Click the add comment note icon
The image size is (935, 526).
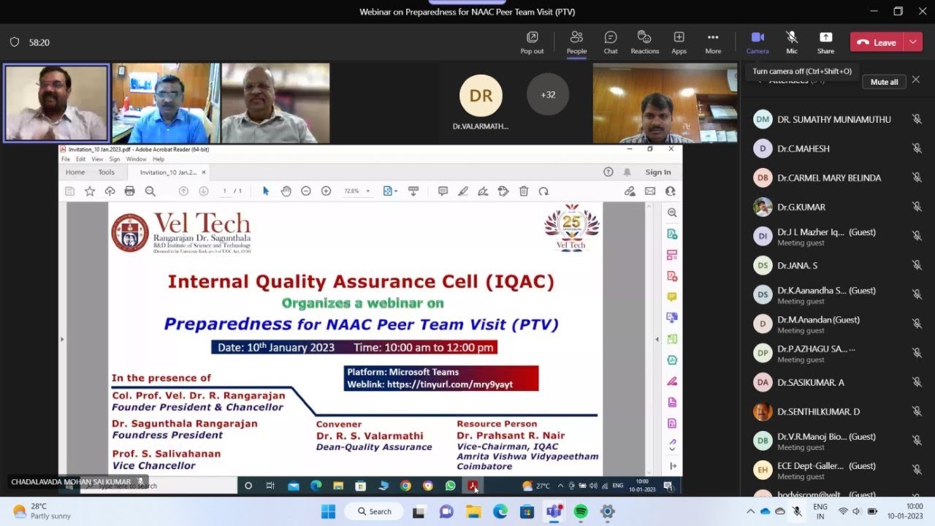click(443, 191)
